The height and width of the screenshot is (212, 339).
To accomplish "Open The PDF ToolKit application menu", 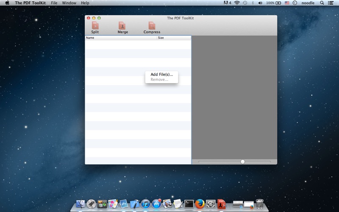I will click(x=30, y=3).
